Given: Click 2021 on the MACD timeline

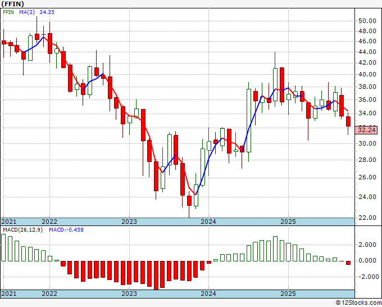Looking at the screenshot, I should coord(9,294).
